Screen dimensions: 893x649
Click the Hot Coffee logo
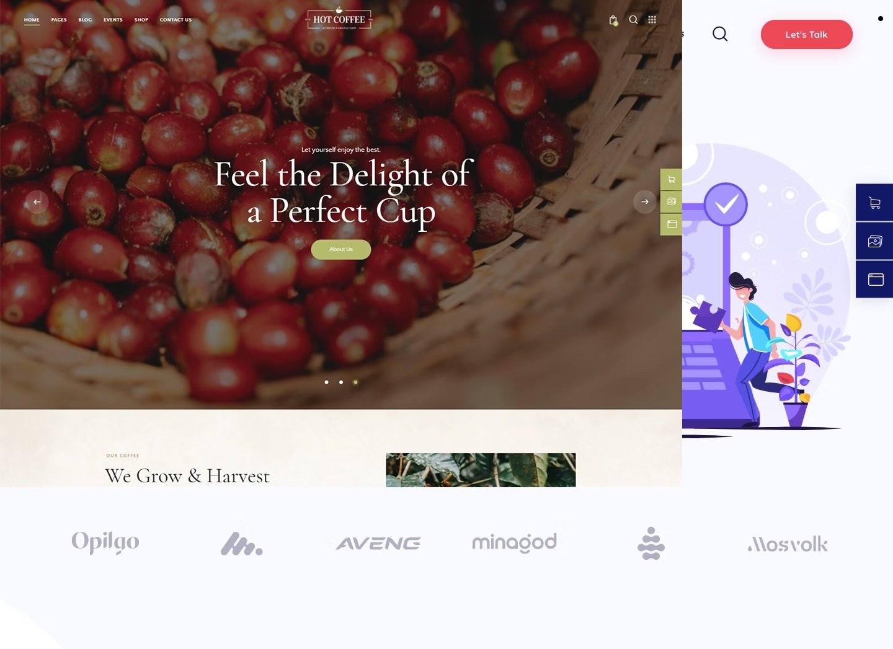tap(339, 19)
